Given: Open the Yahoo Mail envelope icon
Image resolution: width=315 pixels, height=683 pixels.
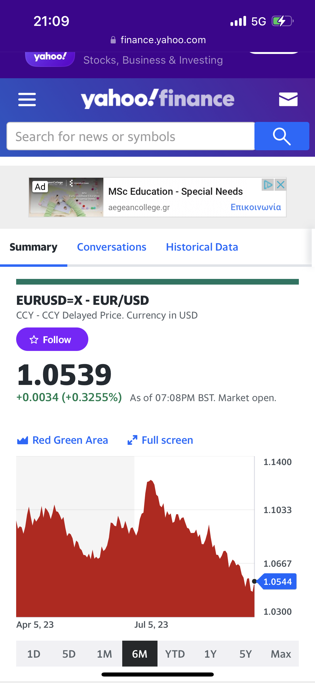Looking at the screenshot, I should tap(288, 99).
